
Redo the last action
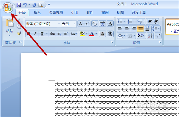click(x=34, y=5)
